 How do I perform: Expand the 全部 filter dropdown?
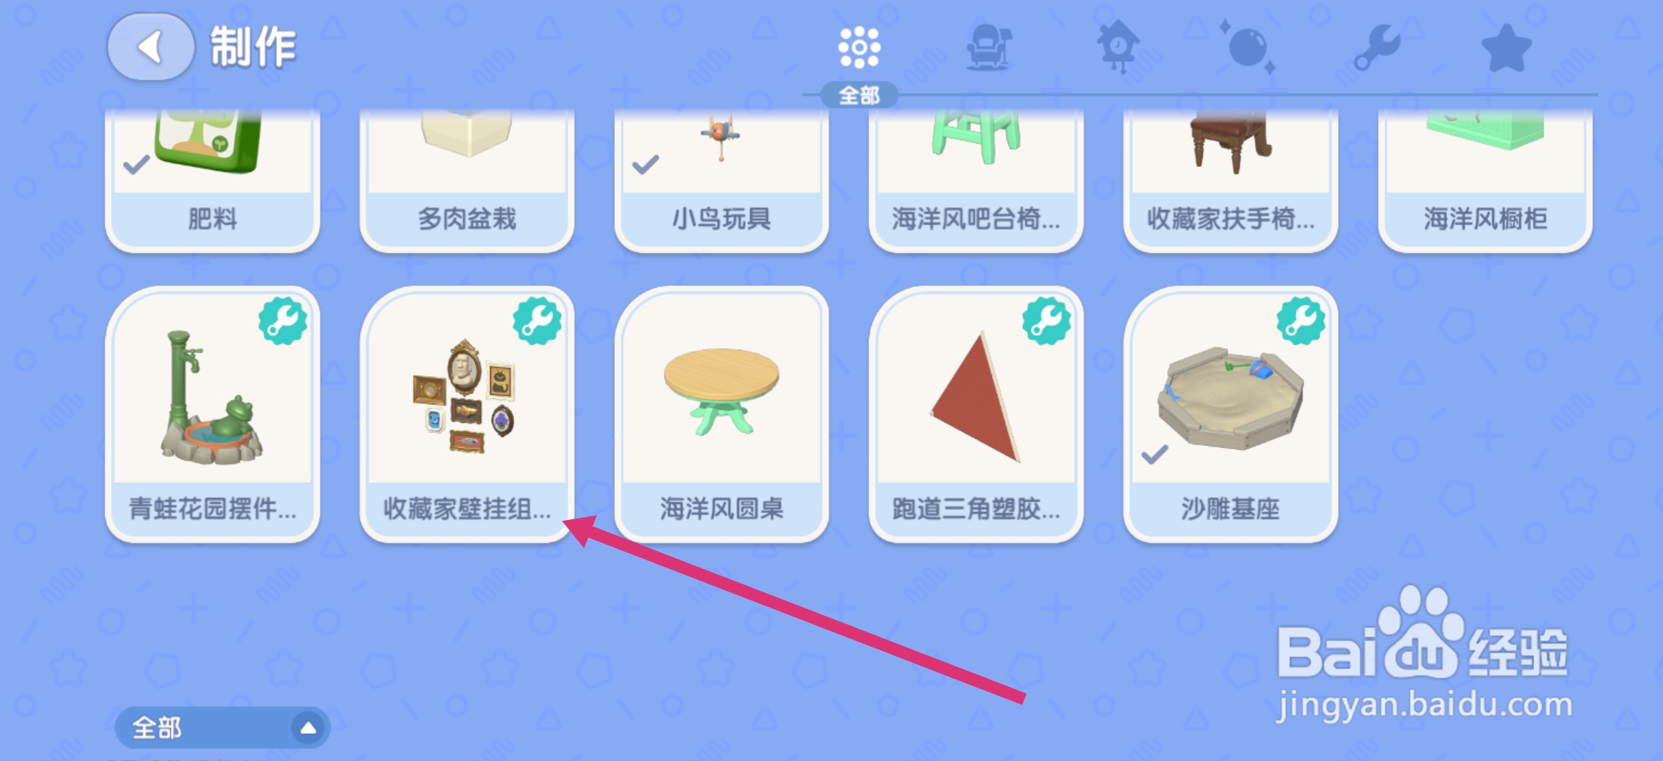[222, 728]
